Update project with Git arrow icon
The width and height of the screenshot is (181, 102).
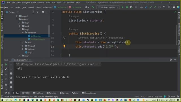click(x=146, y=7)
